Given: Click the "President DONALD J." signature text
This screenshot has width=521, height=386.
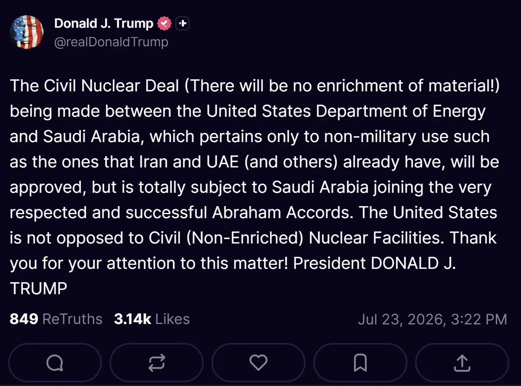Looking at the screenshot, I should point(374,263).
